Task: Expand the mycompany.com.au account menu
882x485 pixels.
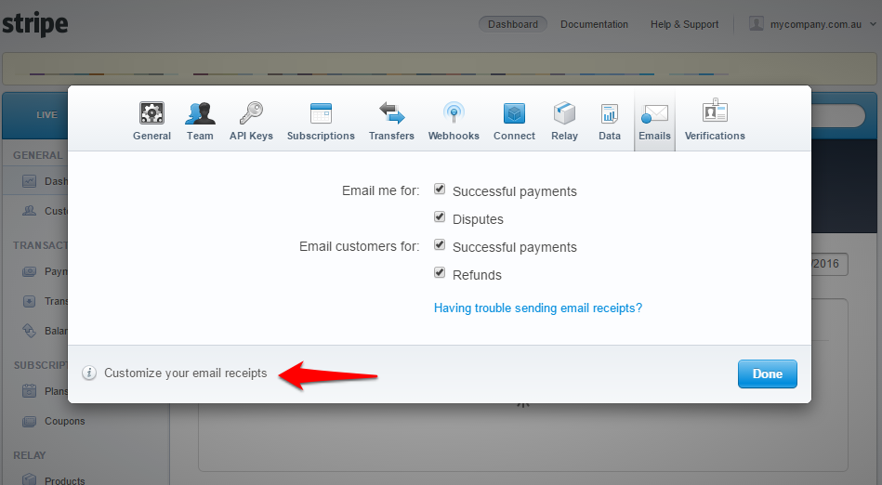Action: (x=808, y=24)
